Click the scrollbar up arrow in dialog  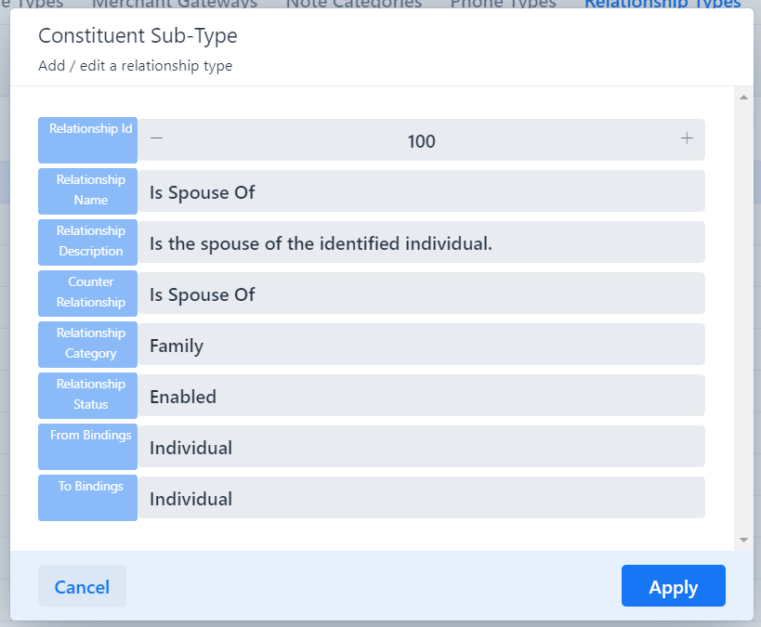(x=742, y=97)
